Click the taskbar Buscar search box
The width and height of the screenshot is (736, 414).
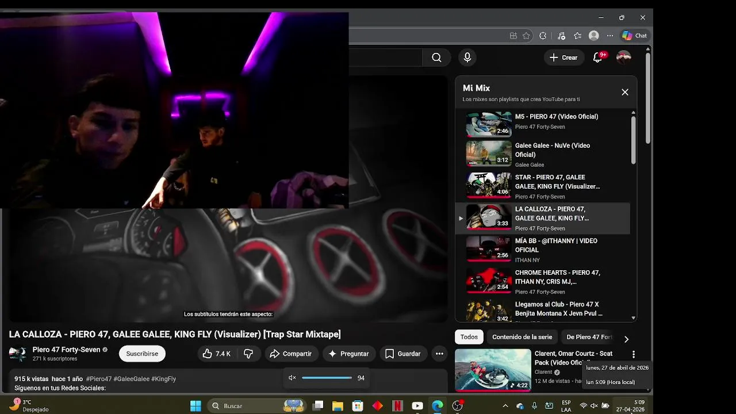pyautogui.click(x=257, y=406)
